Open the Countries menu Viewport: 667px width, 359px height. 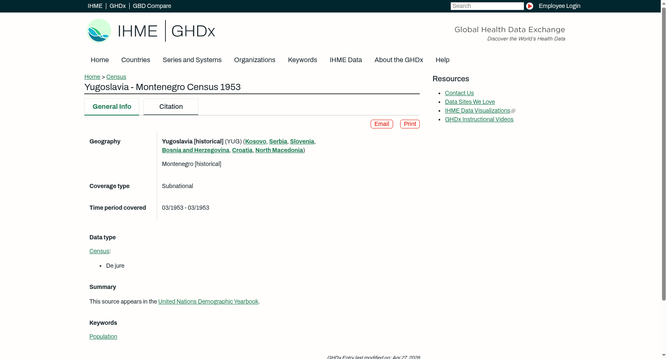pyautogui.click(x=136, y=60)
